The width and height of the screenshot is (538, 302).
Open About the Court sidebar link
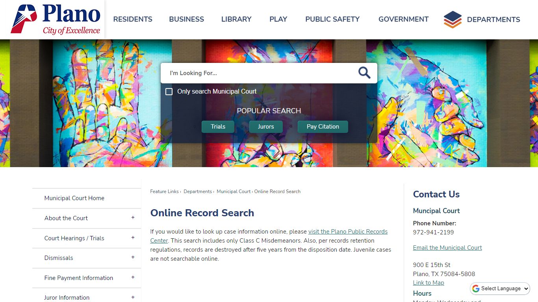[66, 218]
